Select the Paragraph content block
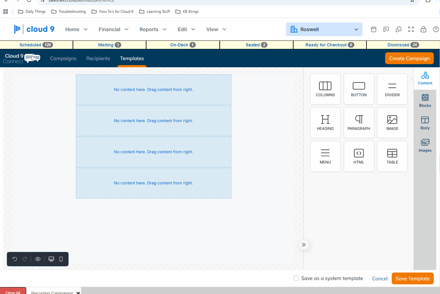The height and width of the screenshot is (294, 440). [359, 123]
